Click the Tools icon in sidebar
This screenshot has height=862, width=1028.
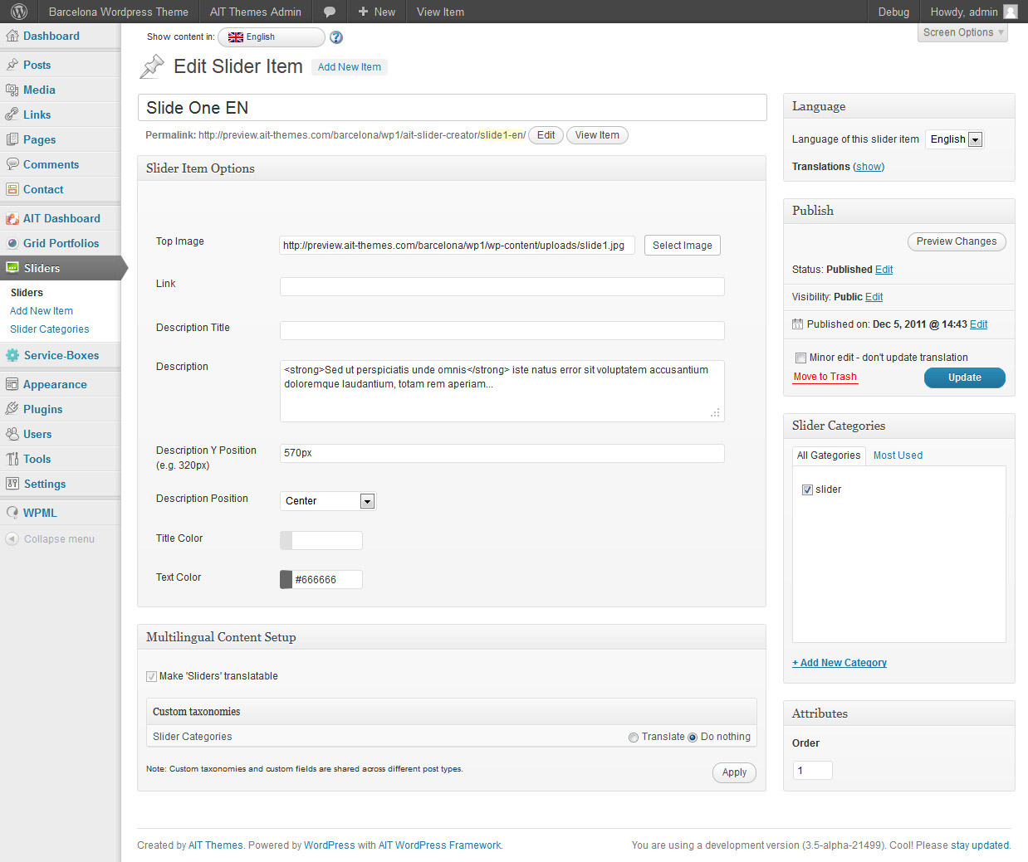coord(12,459)
